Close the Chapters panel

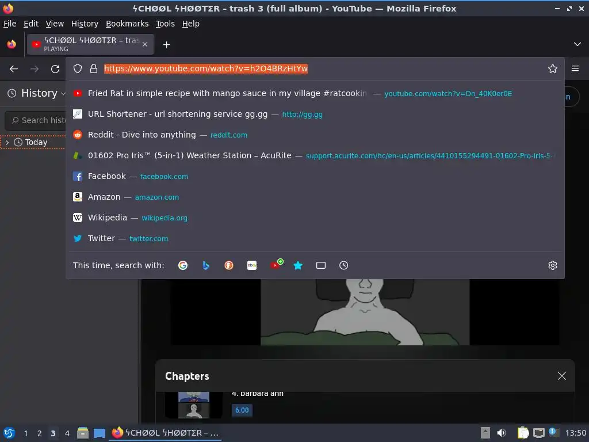[561, 376]
